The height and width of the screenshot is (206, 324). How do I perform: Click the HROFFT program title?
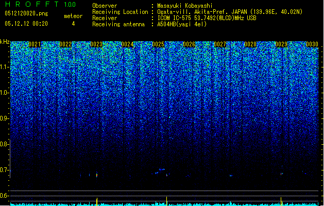click(x=32, y=4)
